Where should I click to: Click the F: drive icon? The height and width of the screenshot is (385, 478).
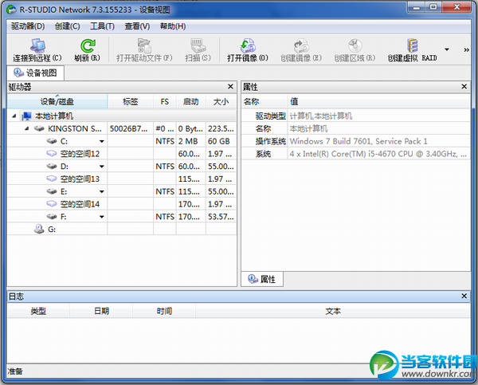[52, 216]
